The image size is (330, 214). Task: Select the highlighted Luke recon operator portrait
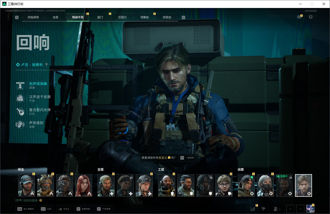(x=303, y=185)
